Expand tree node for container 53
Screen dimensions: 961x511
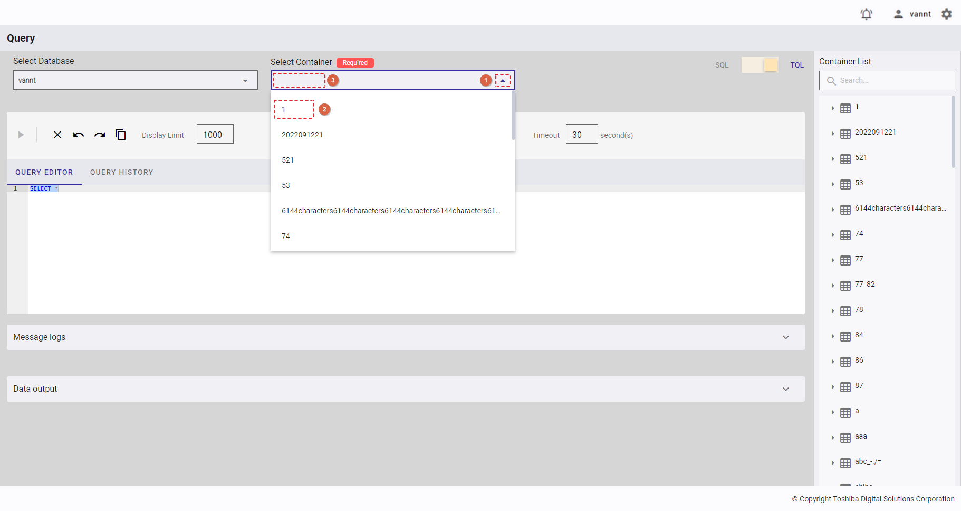(x=833, y=184)
